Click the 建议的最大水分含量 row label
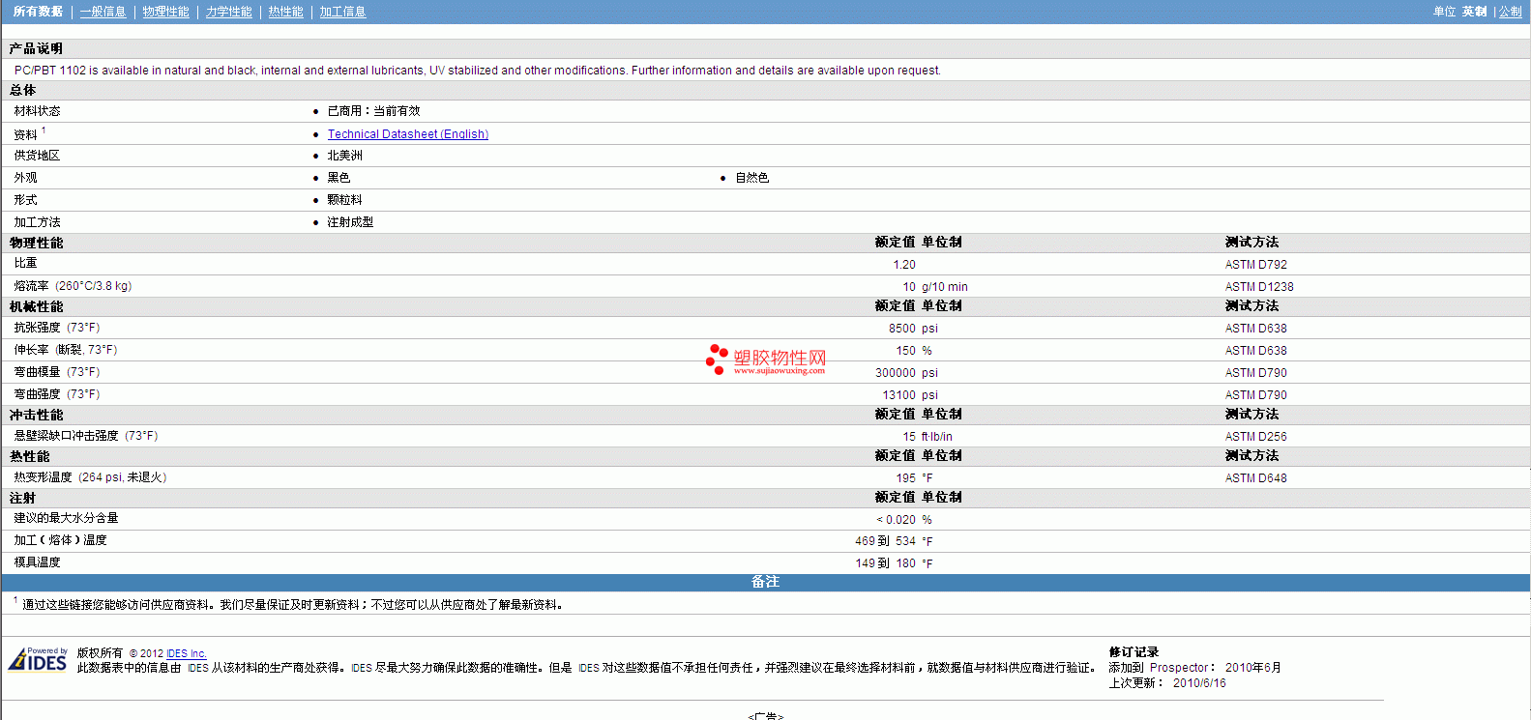This screenshot has width=1531, height=720. pos(66,518)
